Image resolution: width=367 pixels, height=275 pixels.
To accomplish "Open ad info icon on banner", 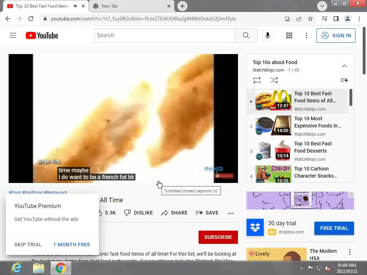I will coord(351,194).
